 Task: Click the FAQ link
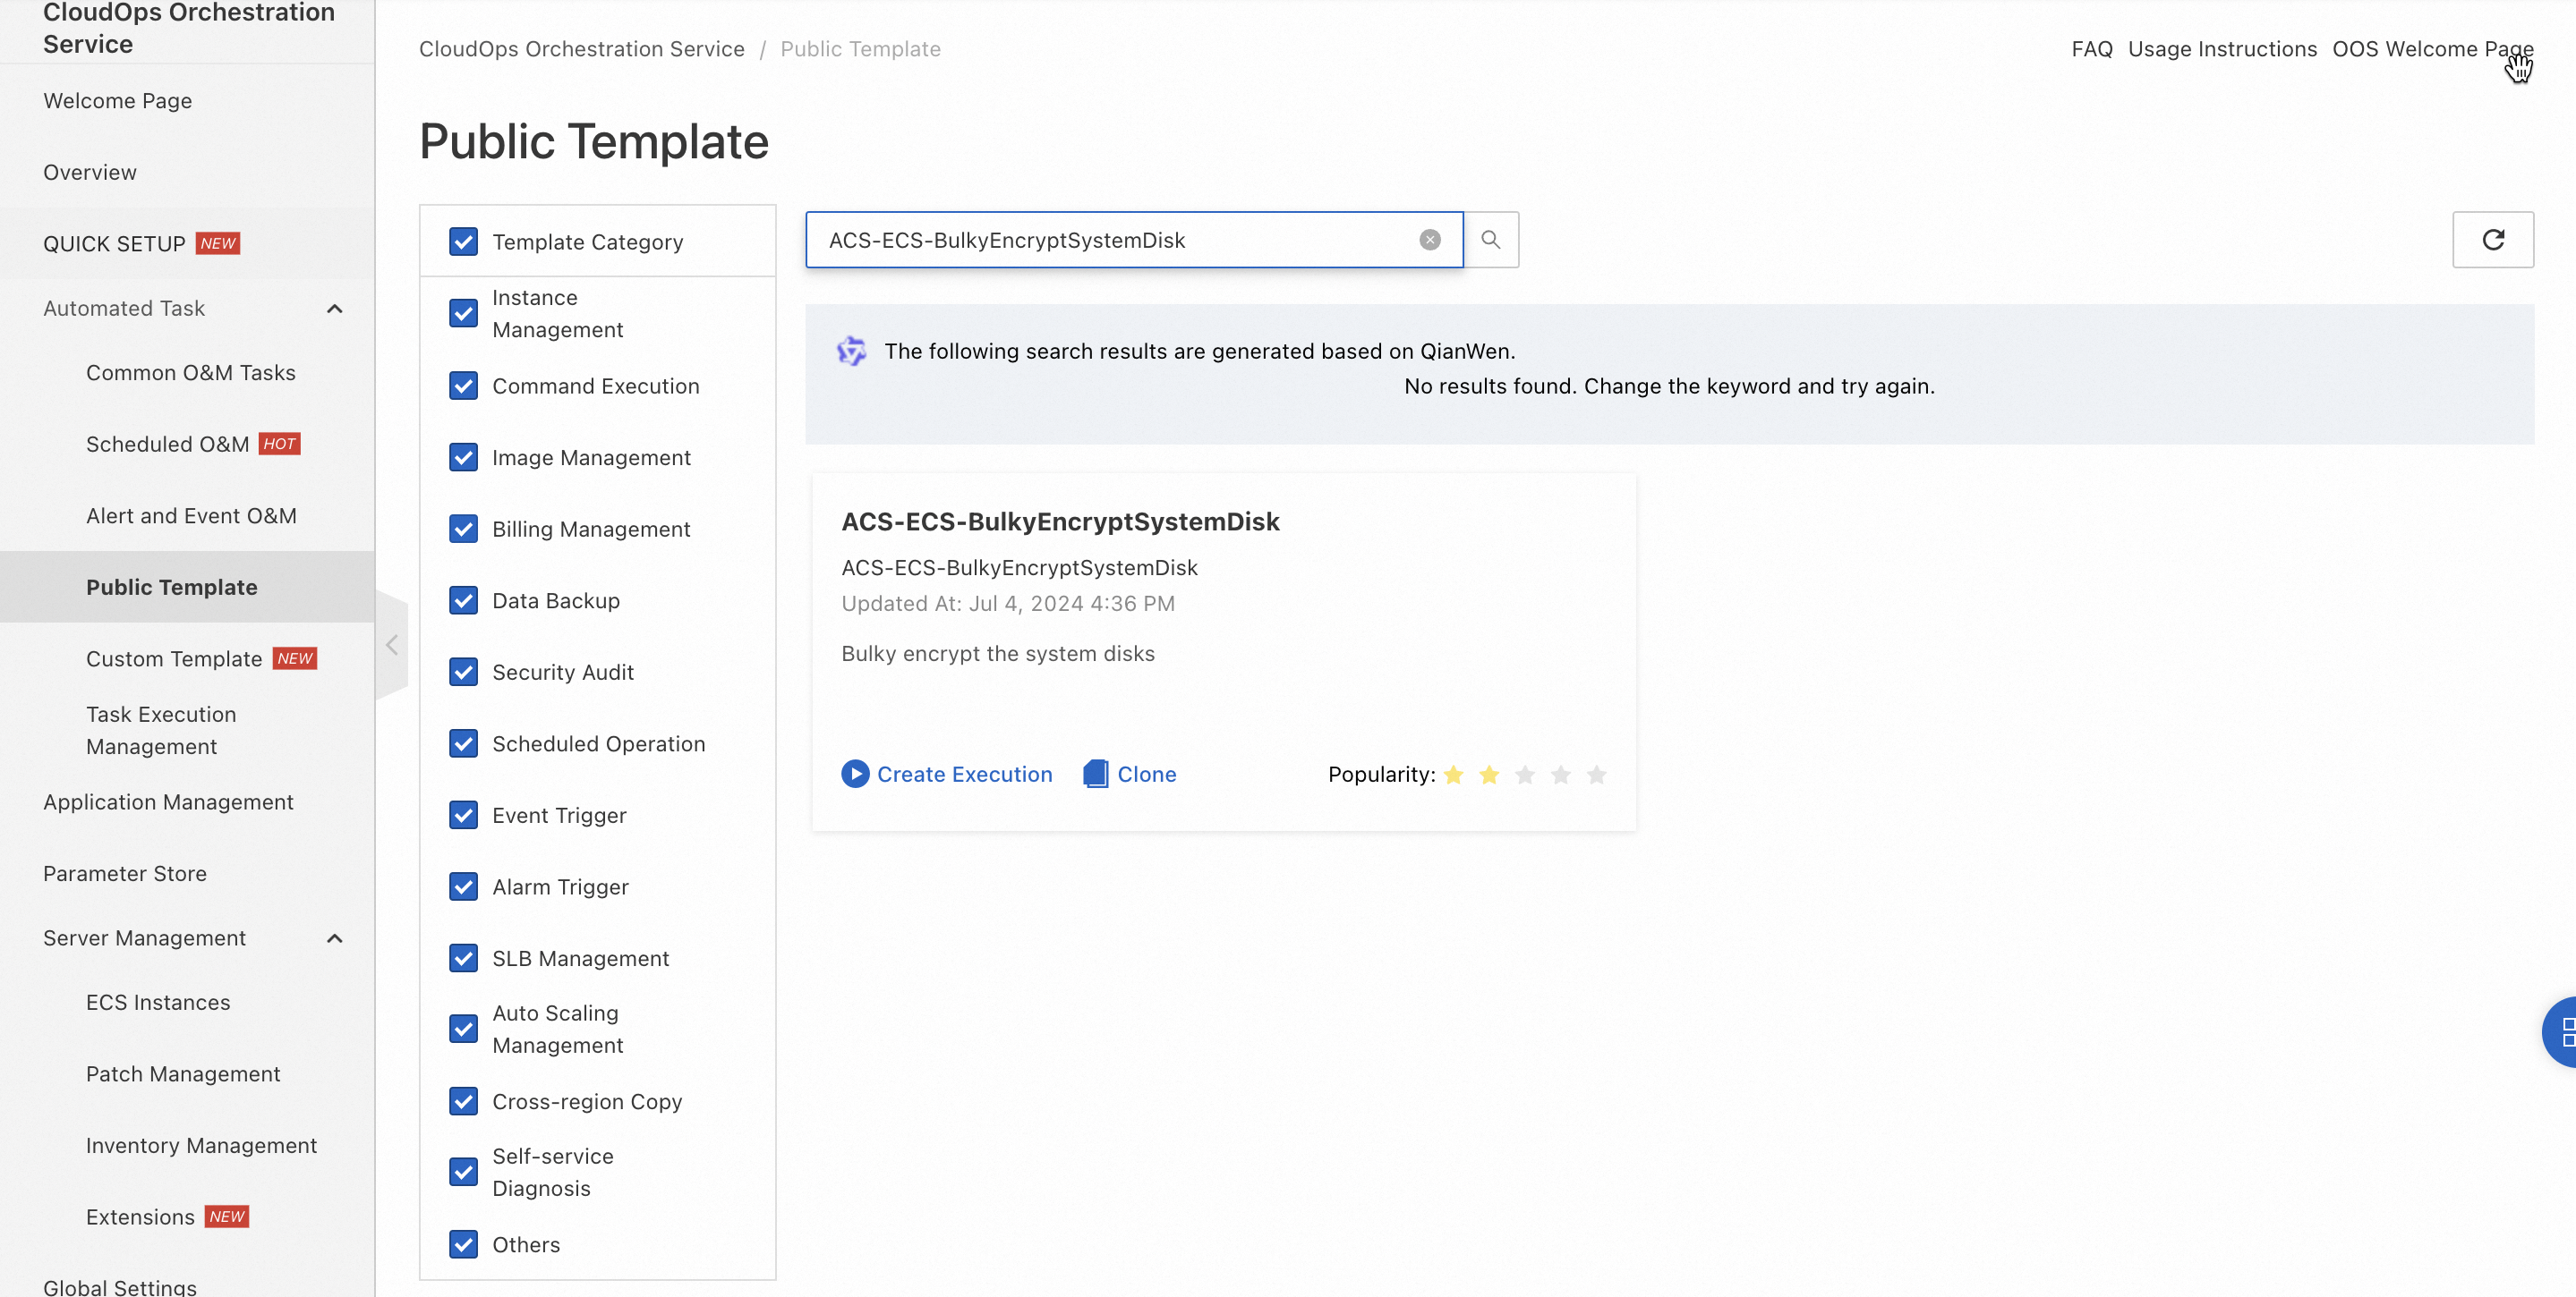2091,49
